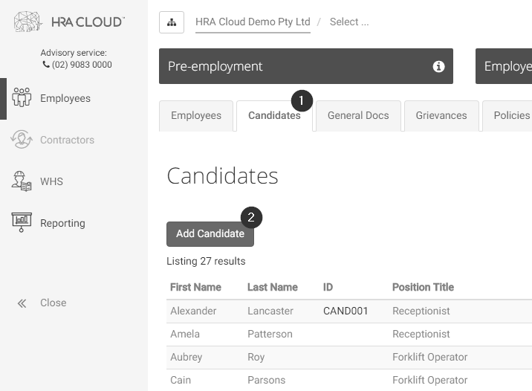Open the Grievances tab
The height and width of the screenshot is (391, 532).
[x=441, y=116]
